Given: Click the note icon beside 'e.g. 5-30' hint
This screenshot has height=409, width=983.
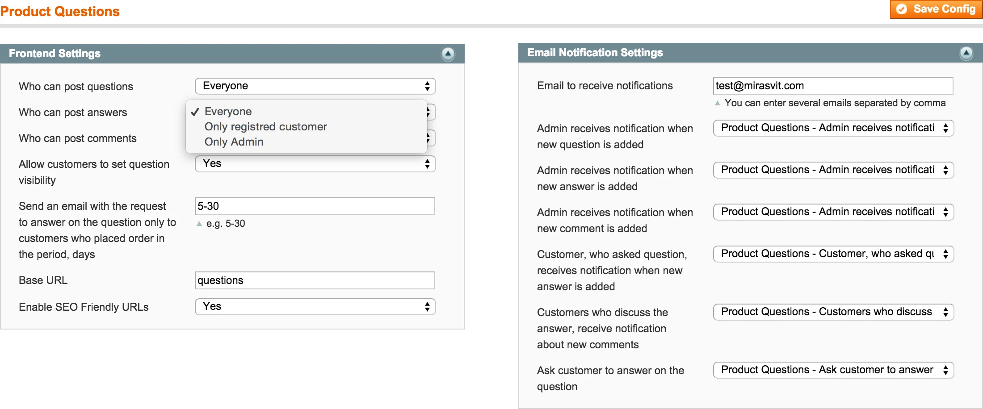Looking at the screenshot, I should point(199,223).
